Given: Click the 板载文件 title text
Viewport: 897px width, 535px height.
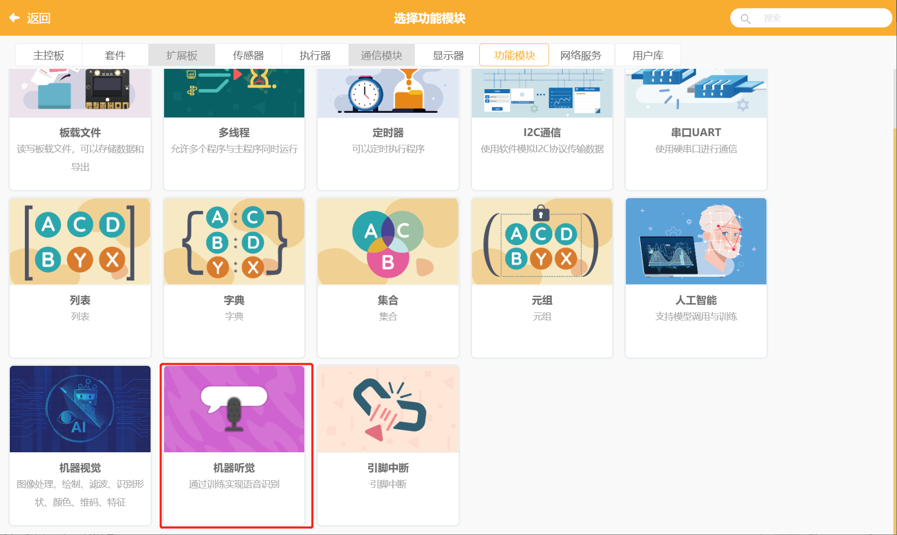Looking at the screenshot, I should click(x=80, y=132).
